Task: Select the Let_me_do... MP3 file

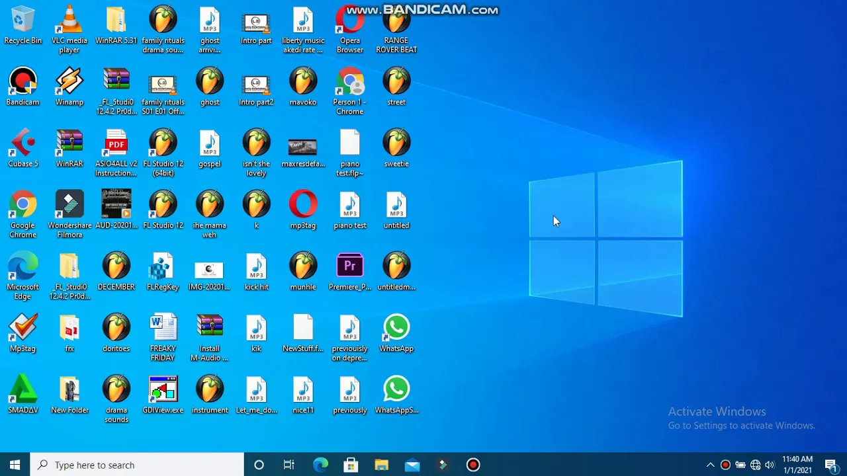Action: point(256,394)
